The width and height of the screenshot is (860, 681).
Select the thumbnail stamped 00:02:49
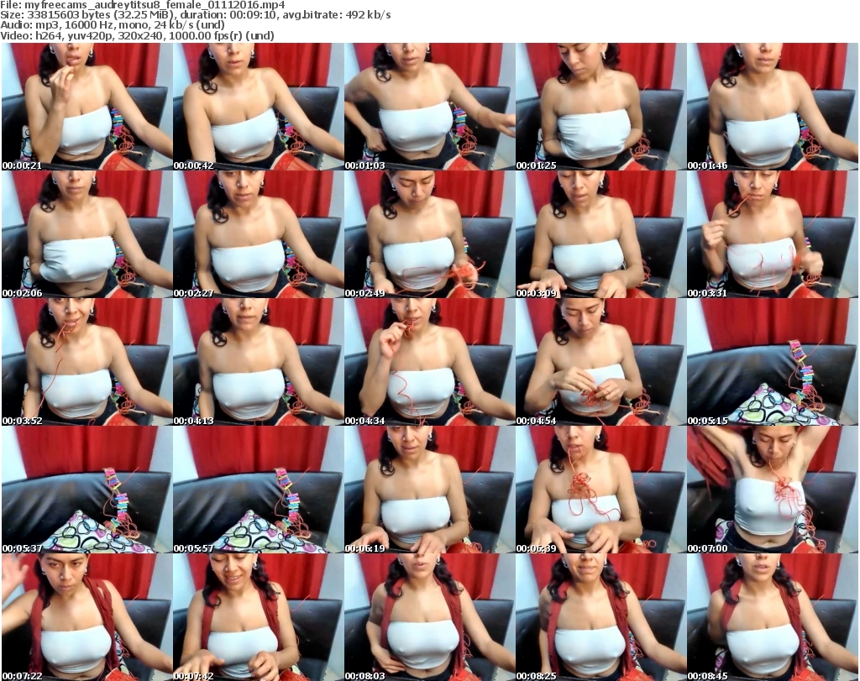point(429,234)
